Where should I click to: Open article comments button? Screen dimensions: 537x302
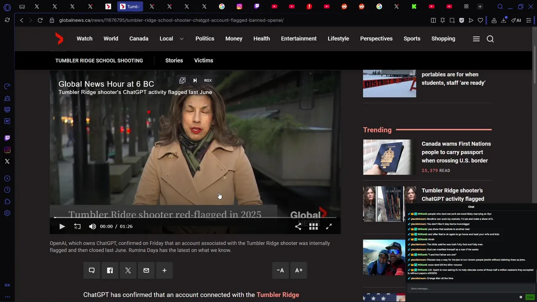pos(91,271)
